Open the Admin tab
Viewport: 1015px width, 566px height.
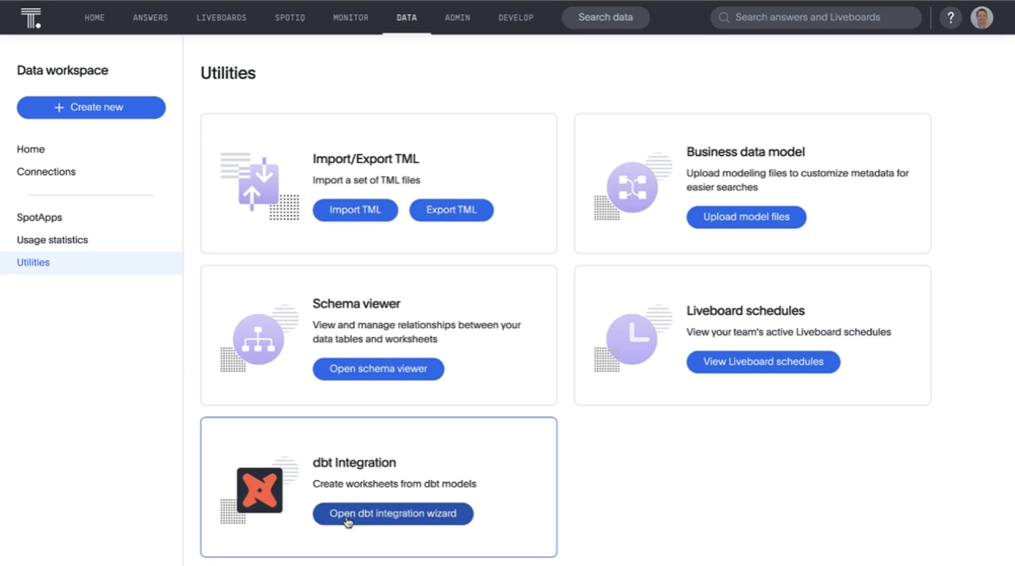[457, 18]
